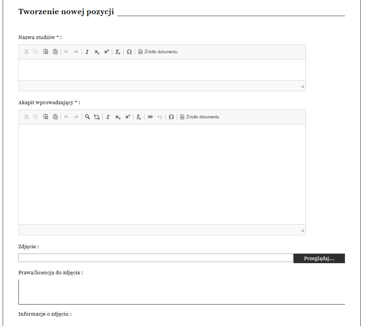The image size is (366, 326).
Task: Open Find tool in Akapit wprowadzający editor
Action: [x=87, y=117]
